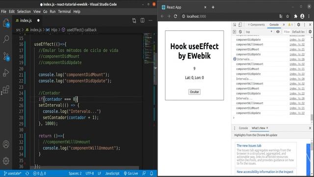Open the Extensions view
314x177 pixels.
[5, 89]
